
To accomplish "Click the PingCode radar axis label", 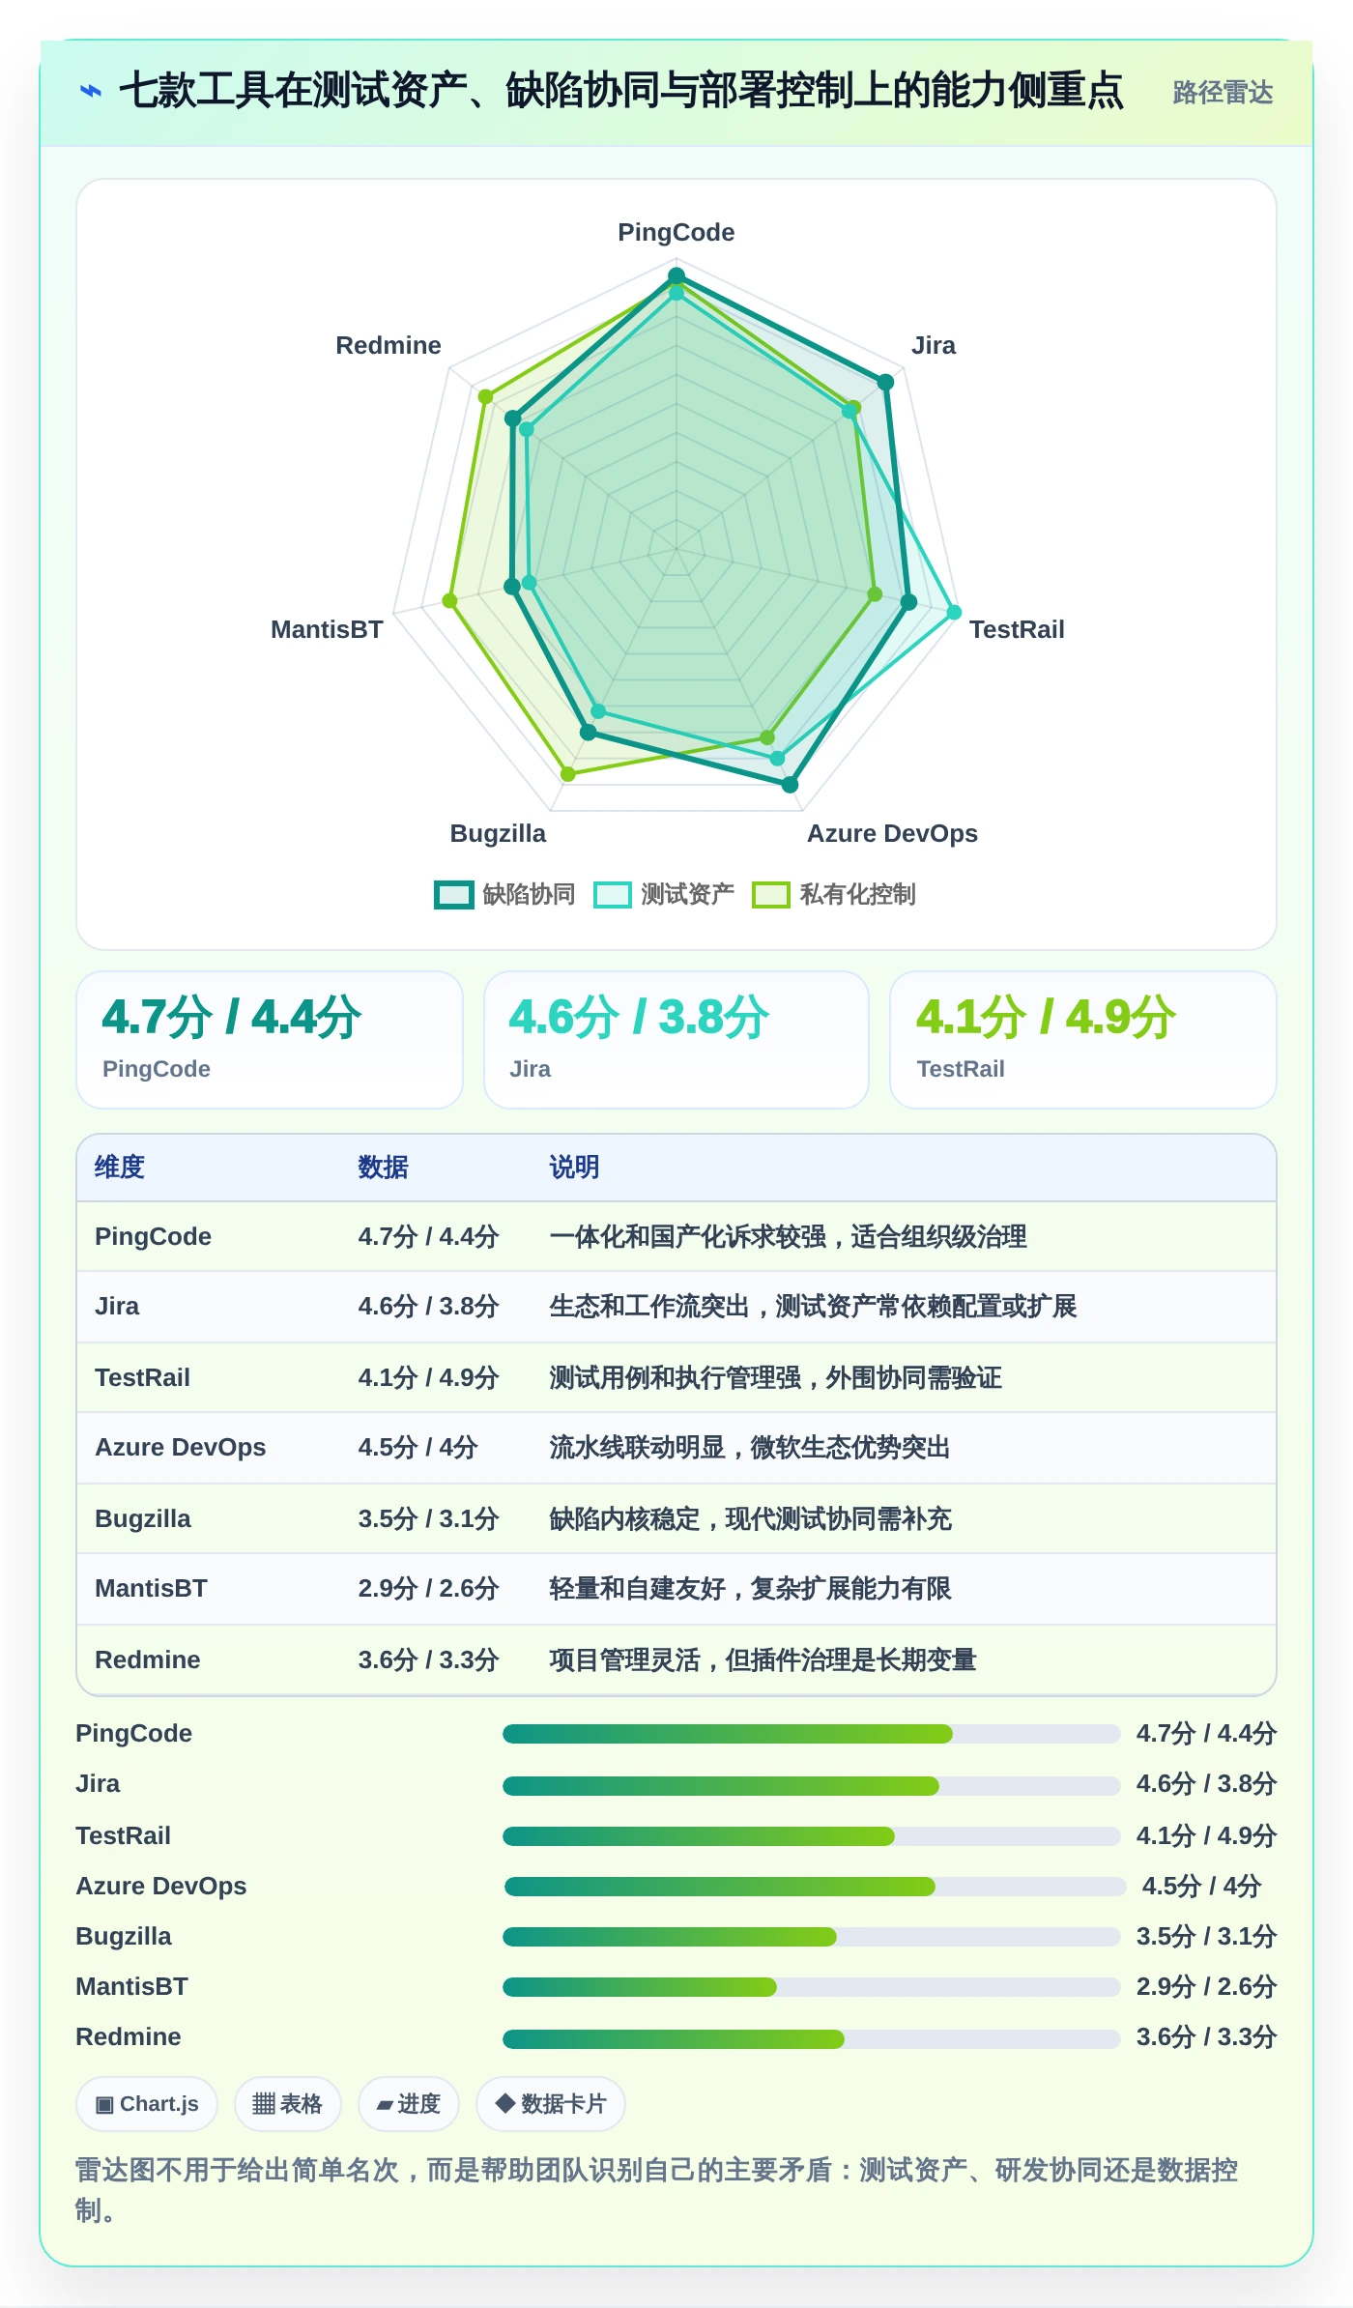I will point(676,232).
